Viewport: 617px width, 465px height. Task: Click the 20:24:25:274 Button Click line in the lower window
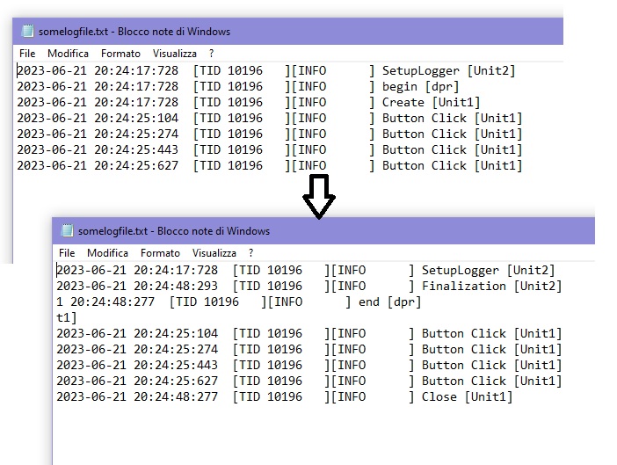(309, 349)
